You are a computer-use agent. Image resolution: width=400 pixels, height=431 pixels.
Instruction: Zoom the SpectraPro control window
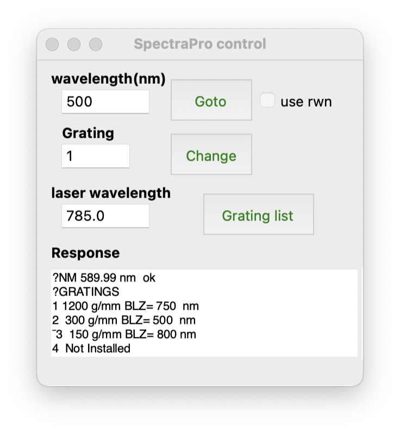coord(96,44)
